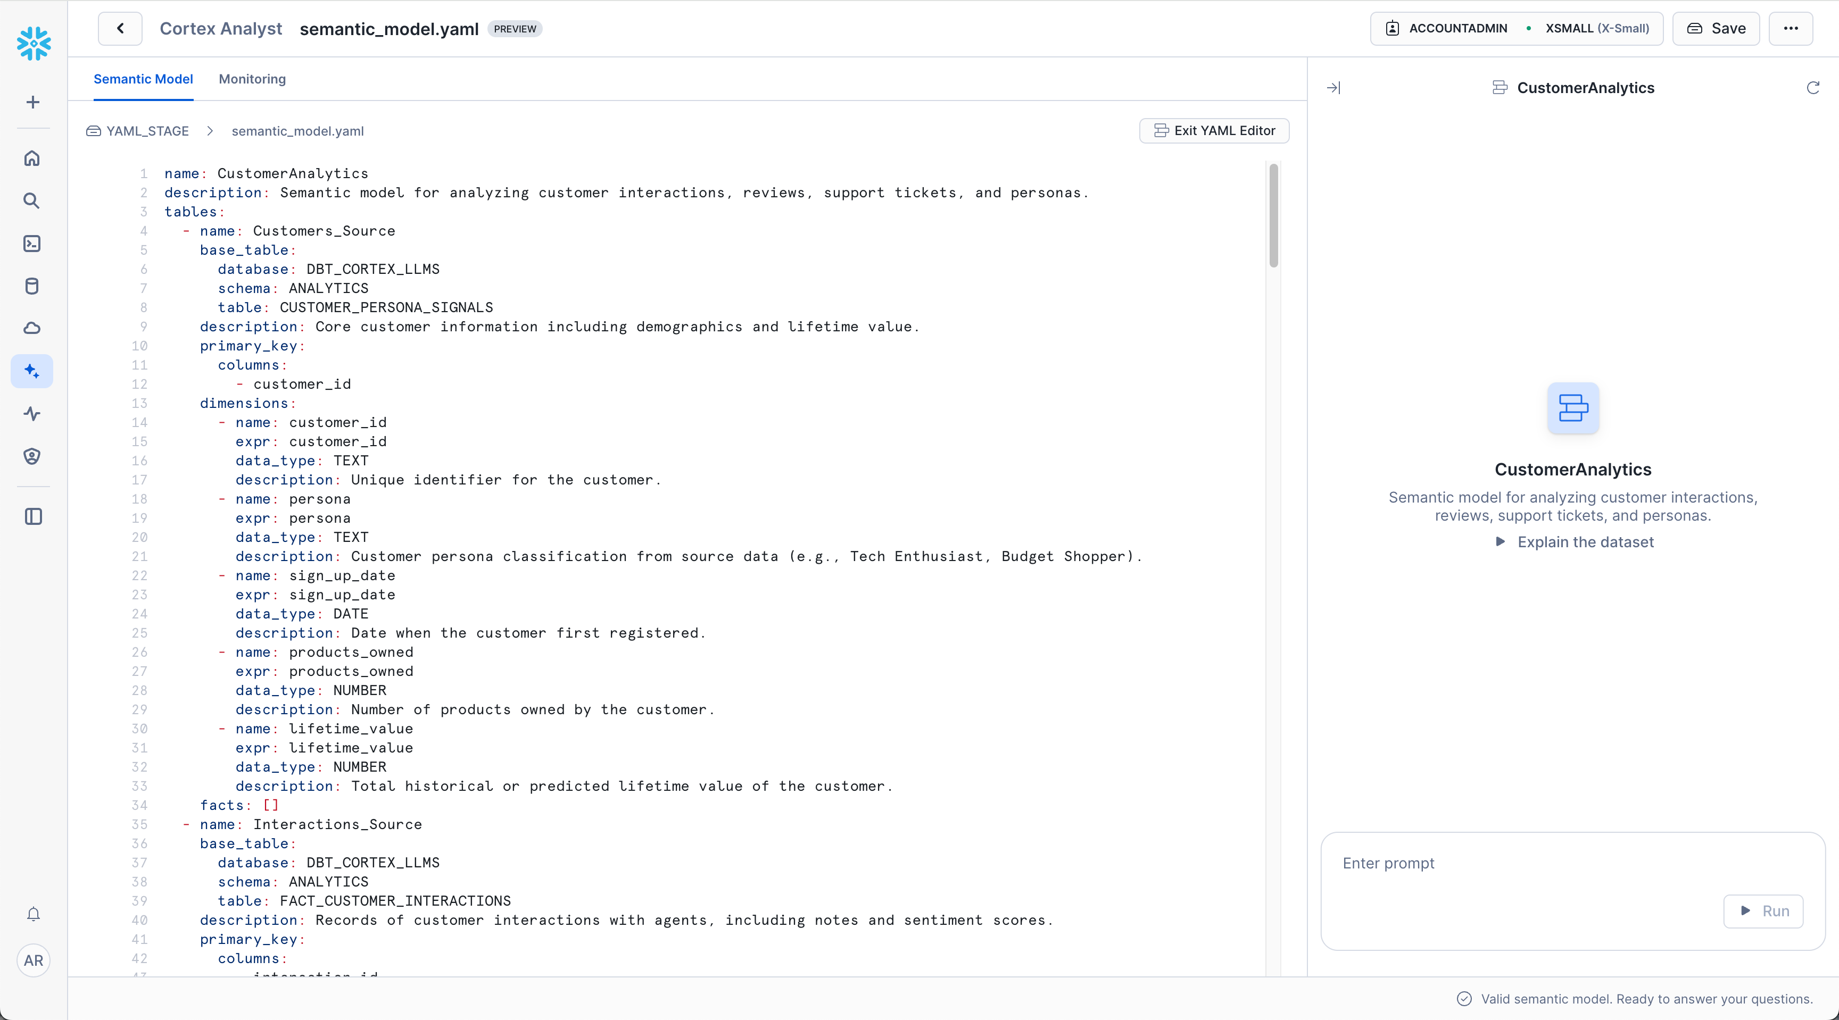Toggle the sidebar panel layout icon
1839x1020 pixels.
(x=33, y=516)
